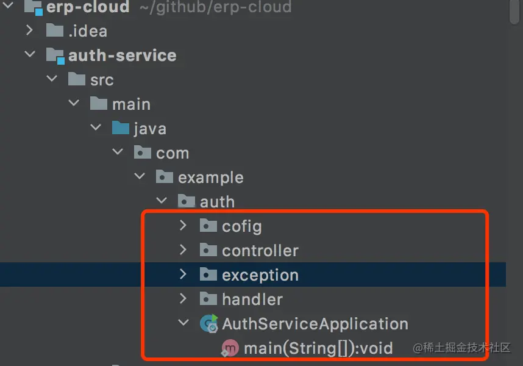
Task: Collapse the src folder
Action: tap(52, 79)
